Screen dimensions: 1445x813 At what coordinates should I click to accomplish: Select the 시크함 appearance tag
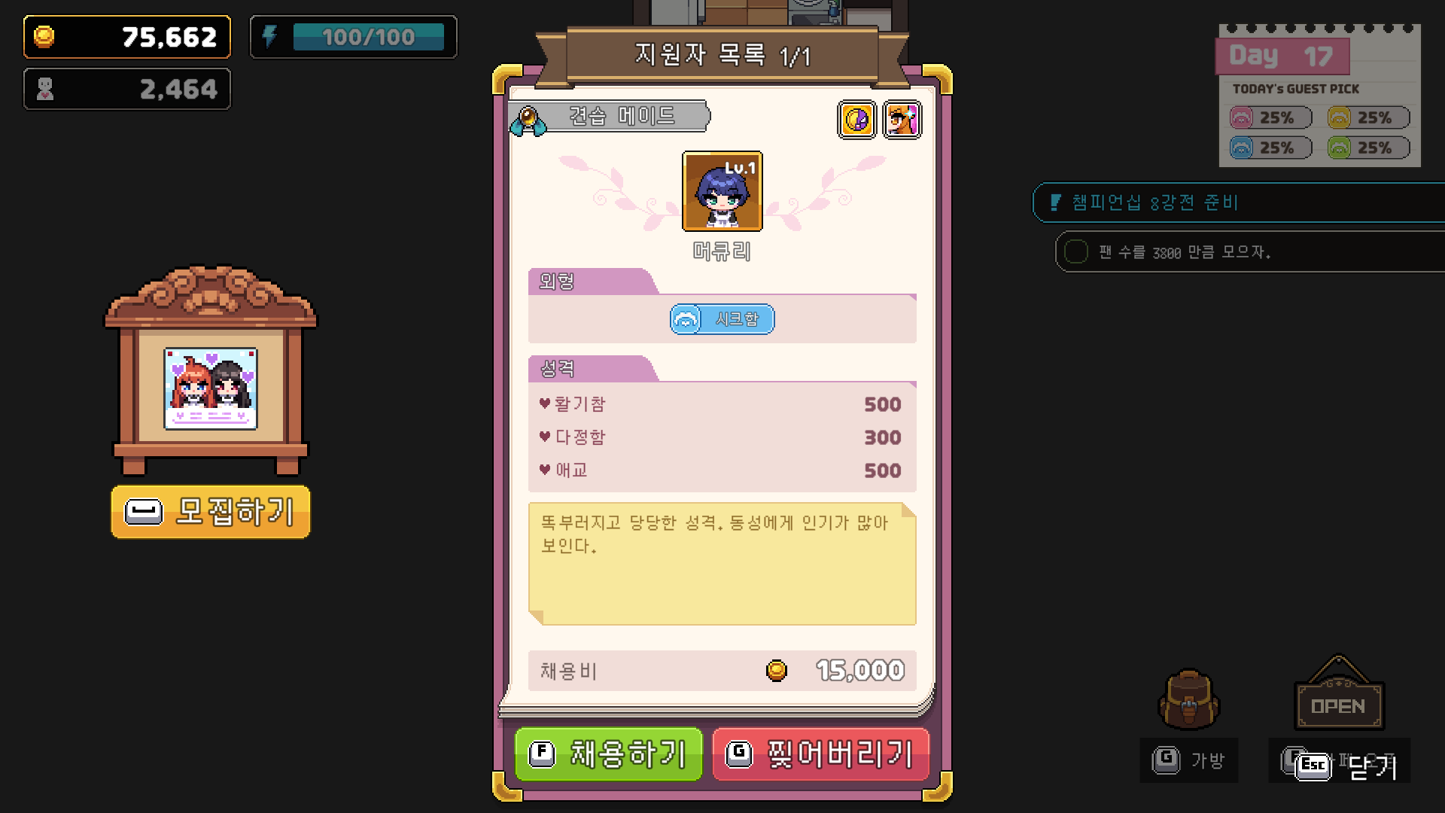click(722, 319)
